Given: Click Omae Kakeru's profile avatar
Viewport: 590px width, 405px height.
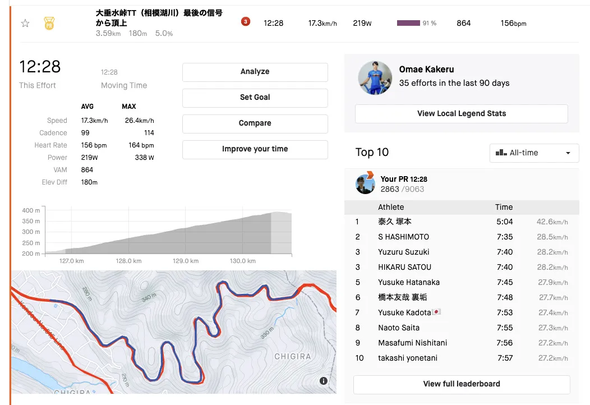Looking at the screenshot, I should tap(375, 77).
